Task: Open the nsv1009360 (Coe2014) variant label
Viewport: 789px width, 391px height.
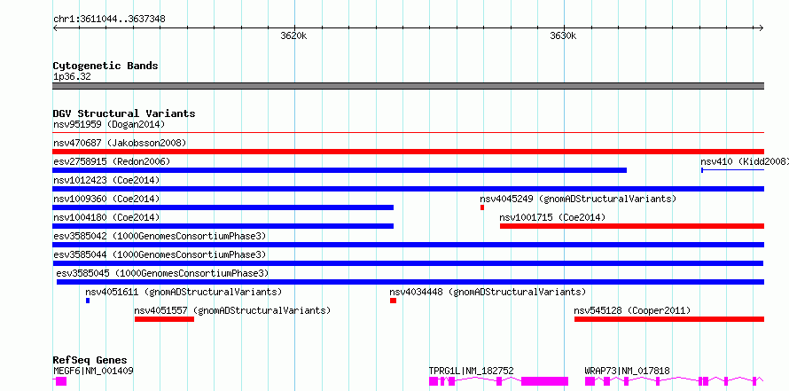Action: coord(106,199)
